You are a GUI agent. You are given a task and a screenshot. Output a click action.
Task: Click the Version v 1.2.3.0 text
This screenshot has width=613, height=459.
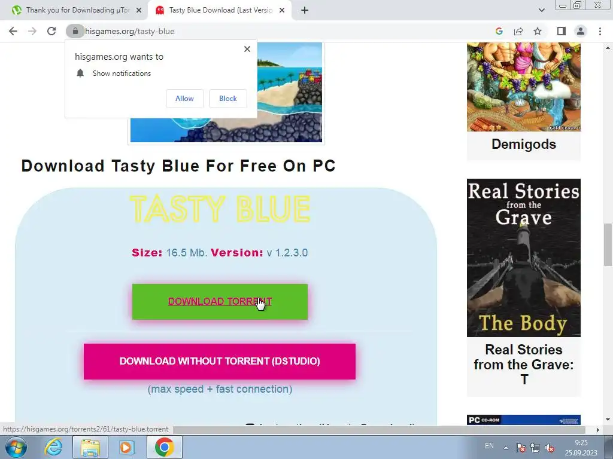pyautogui.click(x=259, y=253)
